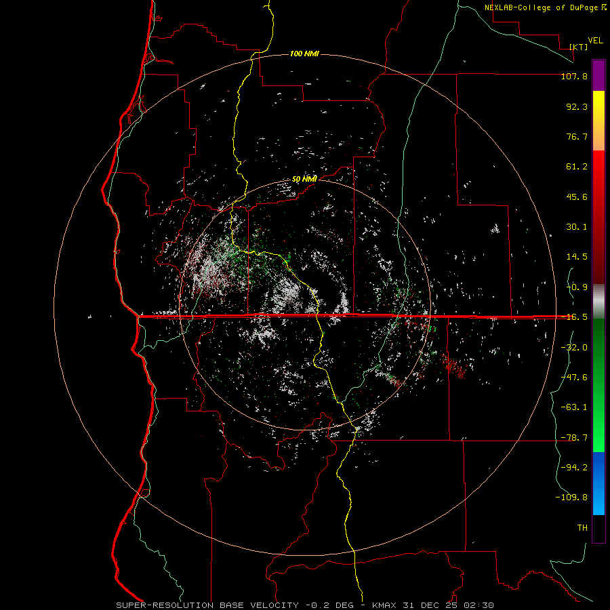Pick the purple segment of velocity color bar
Viewport: 610px width, 610px height.
598,75
